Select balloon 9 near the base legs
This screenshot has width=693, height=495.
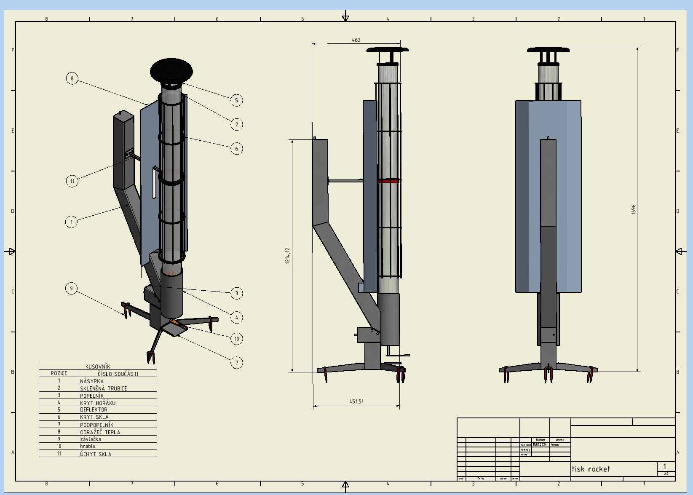[x=72, y=289]
